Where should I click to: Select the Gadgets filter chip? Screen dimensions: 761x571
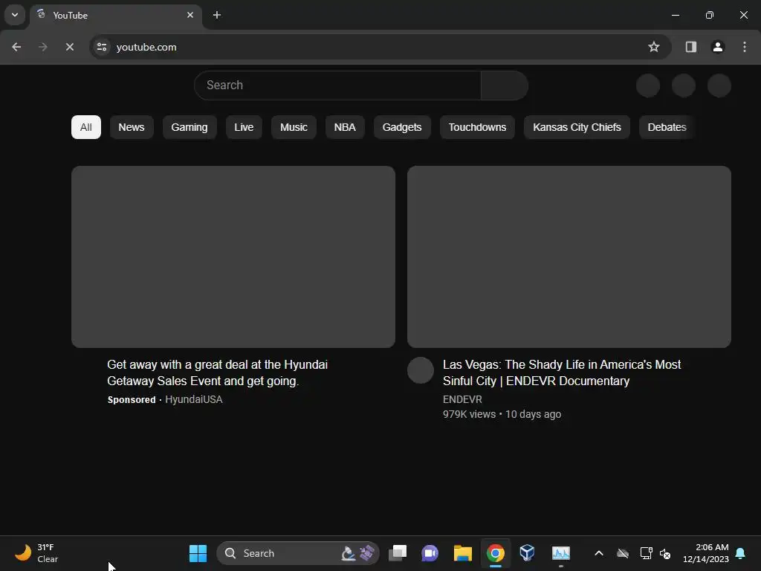[x=402, y=127]
